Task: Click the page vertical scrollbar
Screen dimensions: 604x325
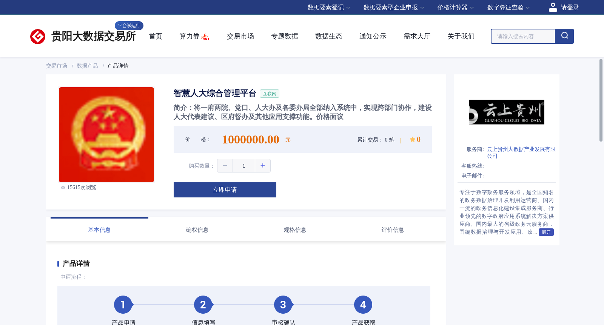Action: click(x=601, y=100)
